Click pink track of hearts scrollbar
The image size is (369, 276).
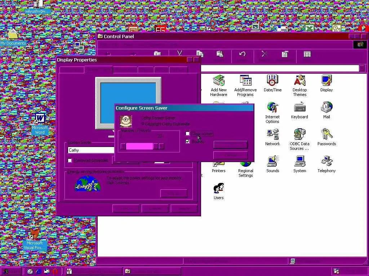tap(139, 147)
